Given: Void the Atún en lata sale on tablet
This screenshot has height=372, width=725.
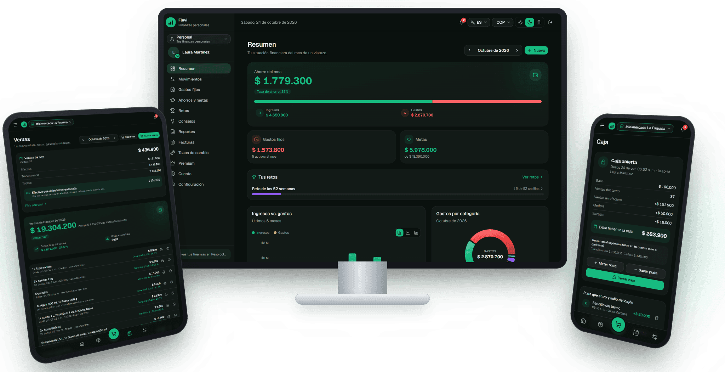Looking at the screenshot, I should point(168,249).
